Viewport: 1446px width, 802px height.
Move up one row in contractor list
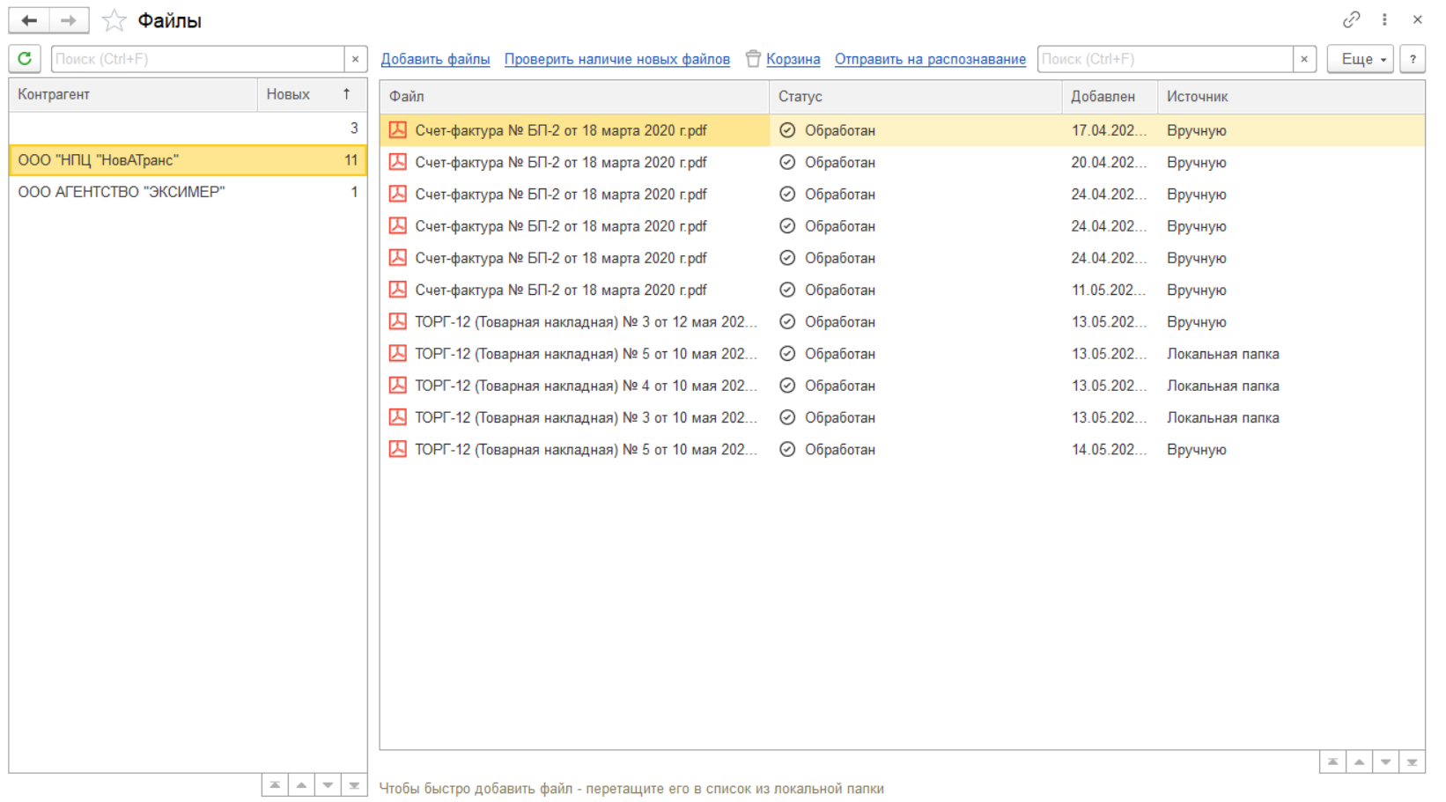point(301,784)
